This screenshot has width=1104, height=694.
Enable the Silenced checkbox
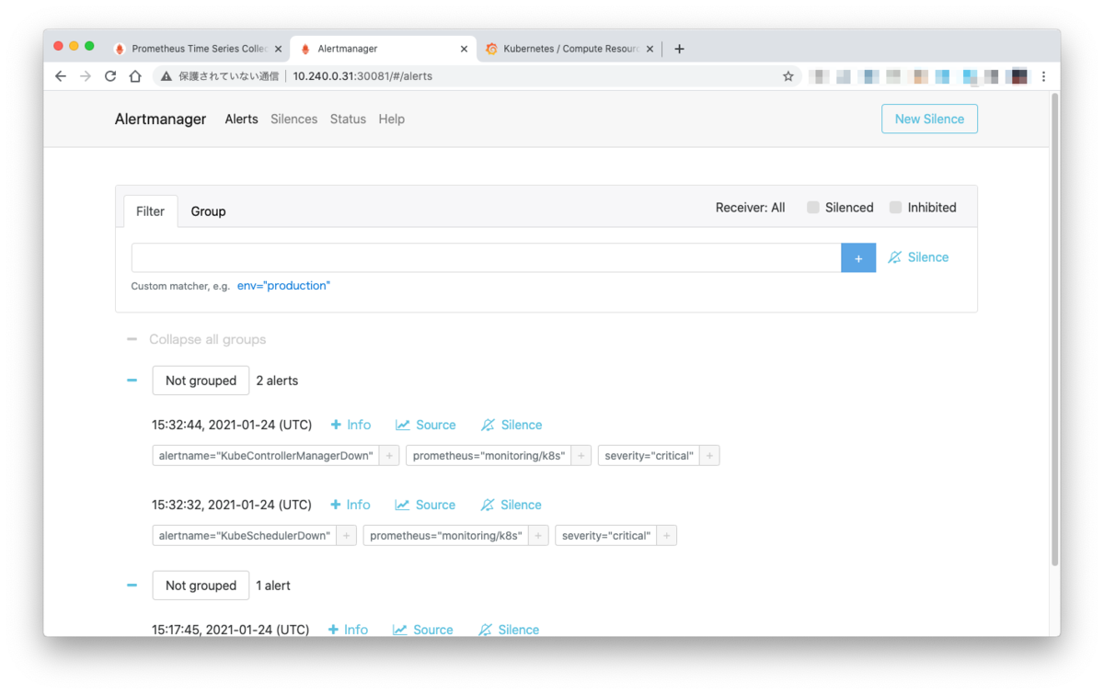813,208
